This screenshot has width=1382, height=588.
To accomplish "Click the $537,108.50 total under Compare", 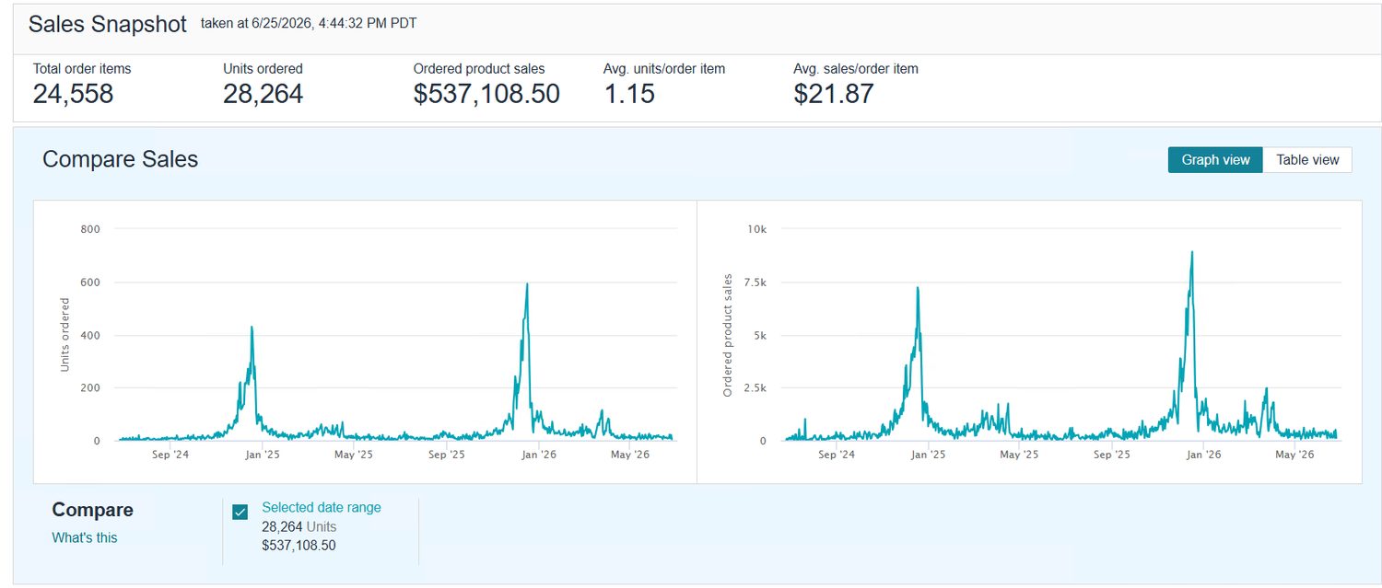I will point(299,546).
